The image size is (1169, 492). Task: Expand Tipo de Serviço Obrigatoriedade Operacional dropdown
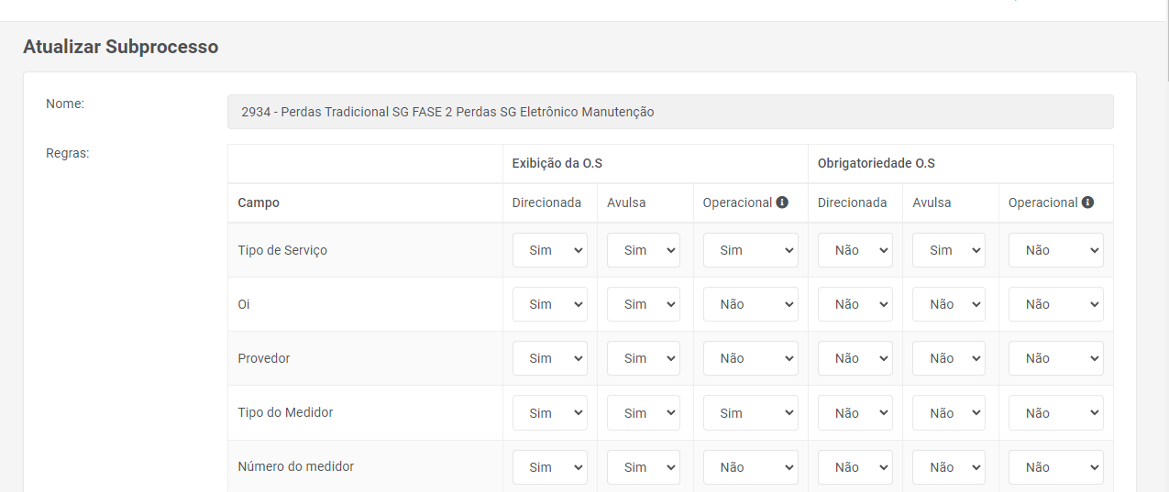(x=1055, y=250)
